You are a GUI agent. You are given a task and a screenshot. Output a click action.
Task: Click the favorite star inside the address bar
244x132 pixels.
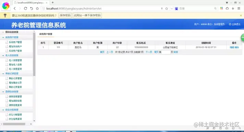point(167,9)
